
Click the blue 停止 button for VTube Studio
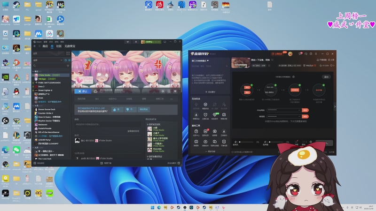(x=83, y=91)
